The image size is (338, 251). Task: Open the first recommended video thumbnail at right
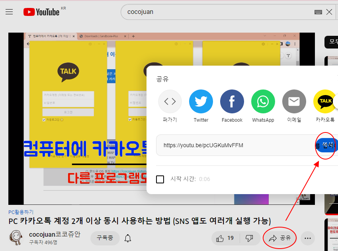pyautogui.click(x=331, y=61)
